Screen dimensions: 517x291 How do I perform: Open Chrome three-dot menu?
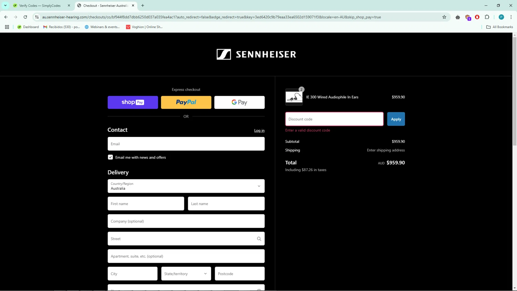tap(511, 17)
